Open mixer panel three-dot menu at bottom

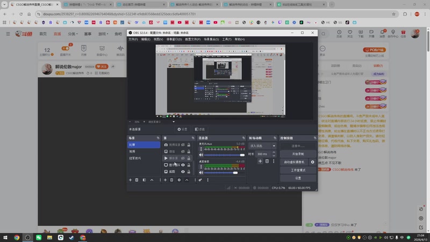coord(207,180)
